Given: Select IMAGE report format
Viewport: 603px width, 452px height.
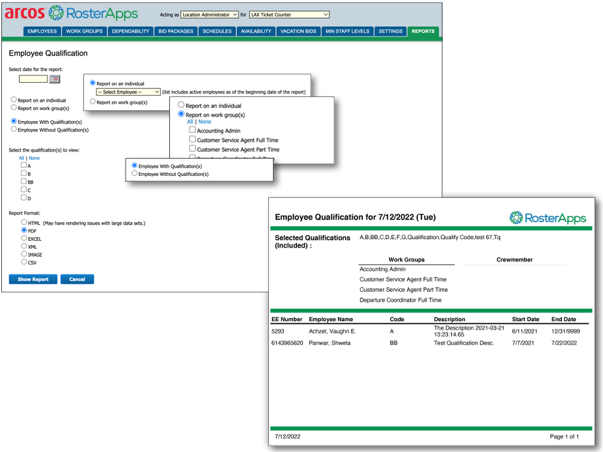Looking at the screenshot, I should click(x=24, y=254).
